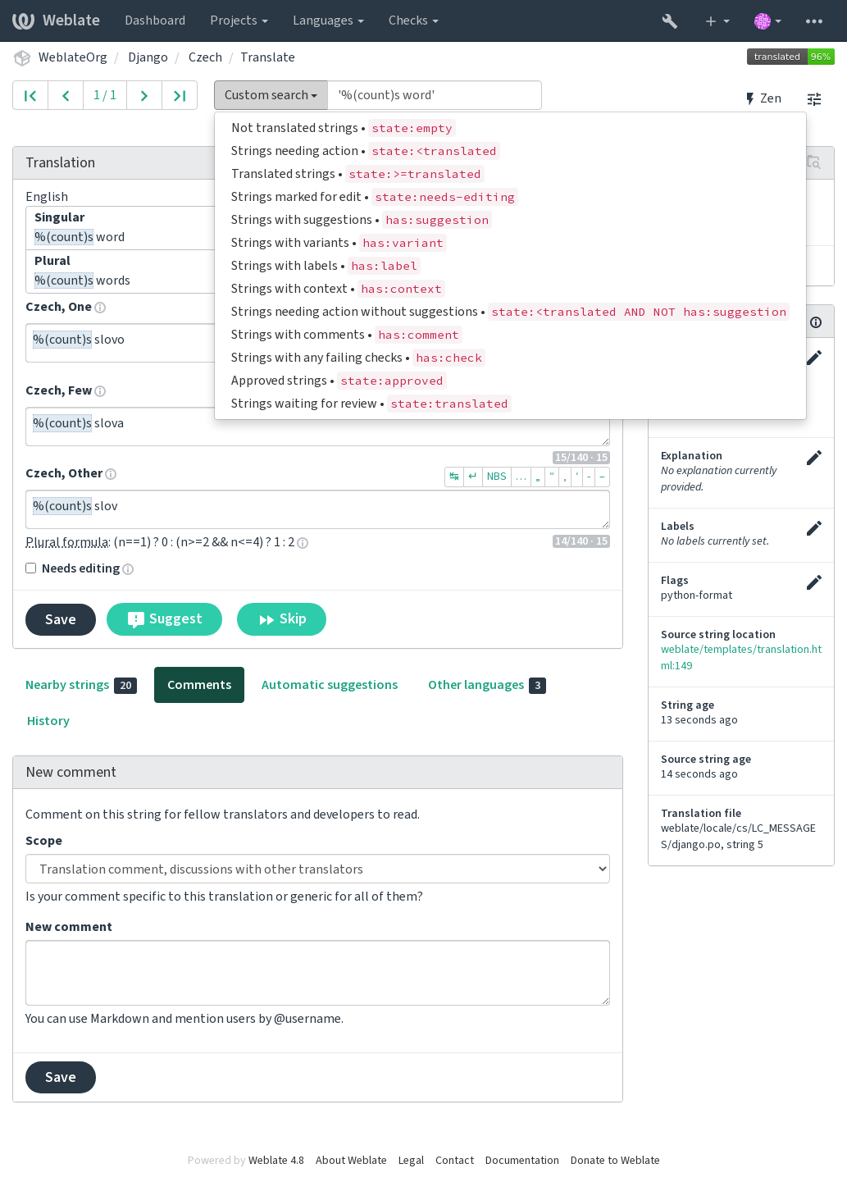Open the History tab

click(48, 721)
